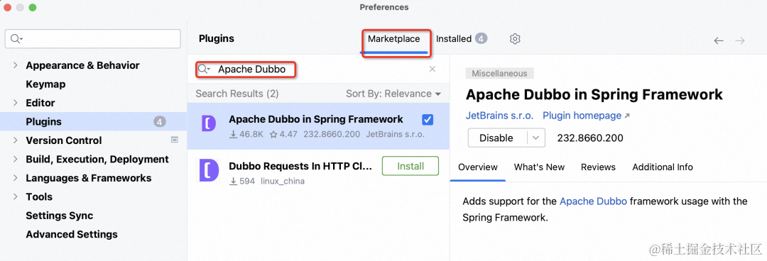Click the Dubbo Requests In HTTP Client plugin icon

click(x=209, y=170)
